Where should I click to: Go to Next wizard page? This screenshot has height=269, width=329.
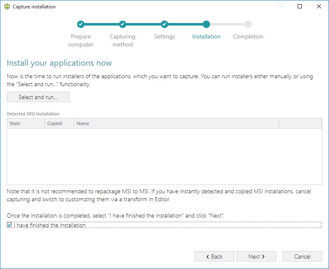(256, 256)
